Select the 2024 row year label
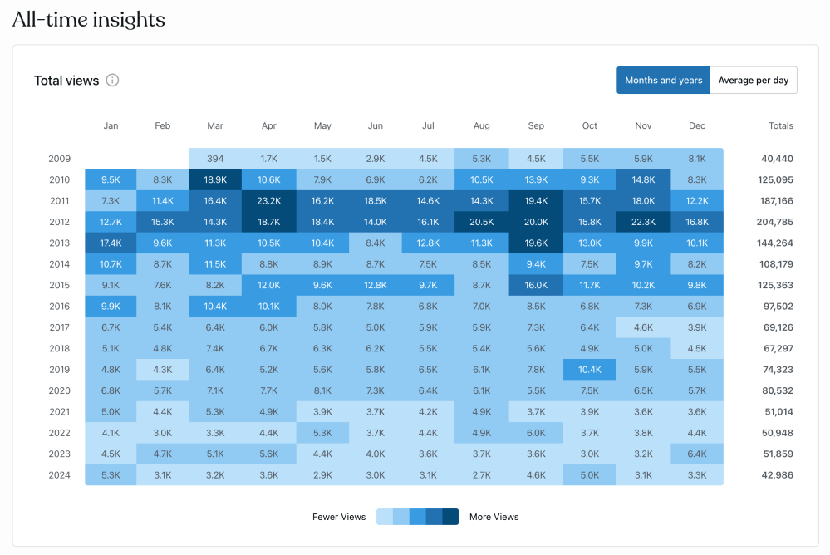Image resolution: width=830 pixels, height=555 pixels. pos(60,475)
